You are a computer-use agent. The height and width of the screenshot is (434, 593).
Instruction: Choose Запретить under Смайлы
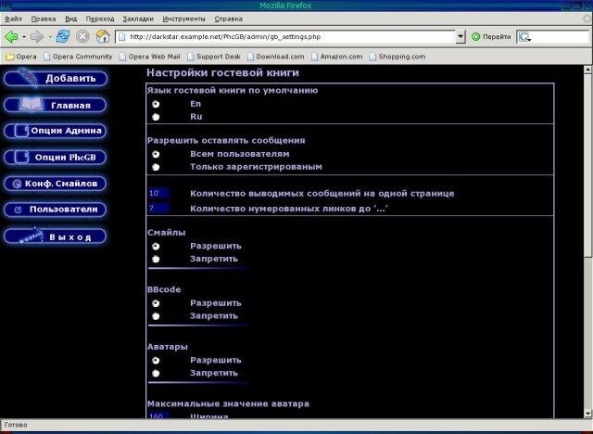tap(156, 259)
